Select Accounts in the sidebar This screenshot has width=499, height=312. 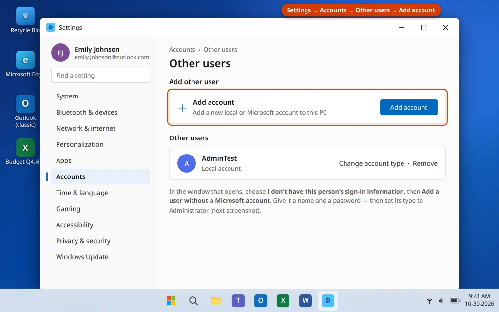point(100,176)
